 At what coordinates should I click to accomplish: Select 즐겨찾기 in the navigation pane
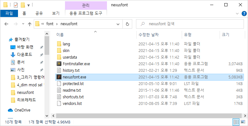pyautogui.click(x=19, y=39)
